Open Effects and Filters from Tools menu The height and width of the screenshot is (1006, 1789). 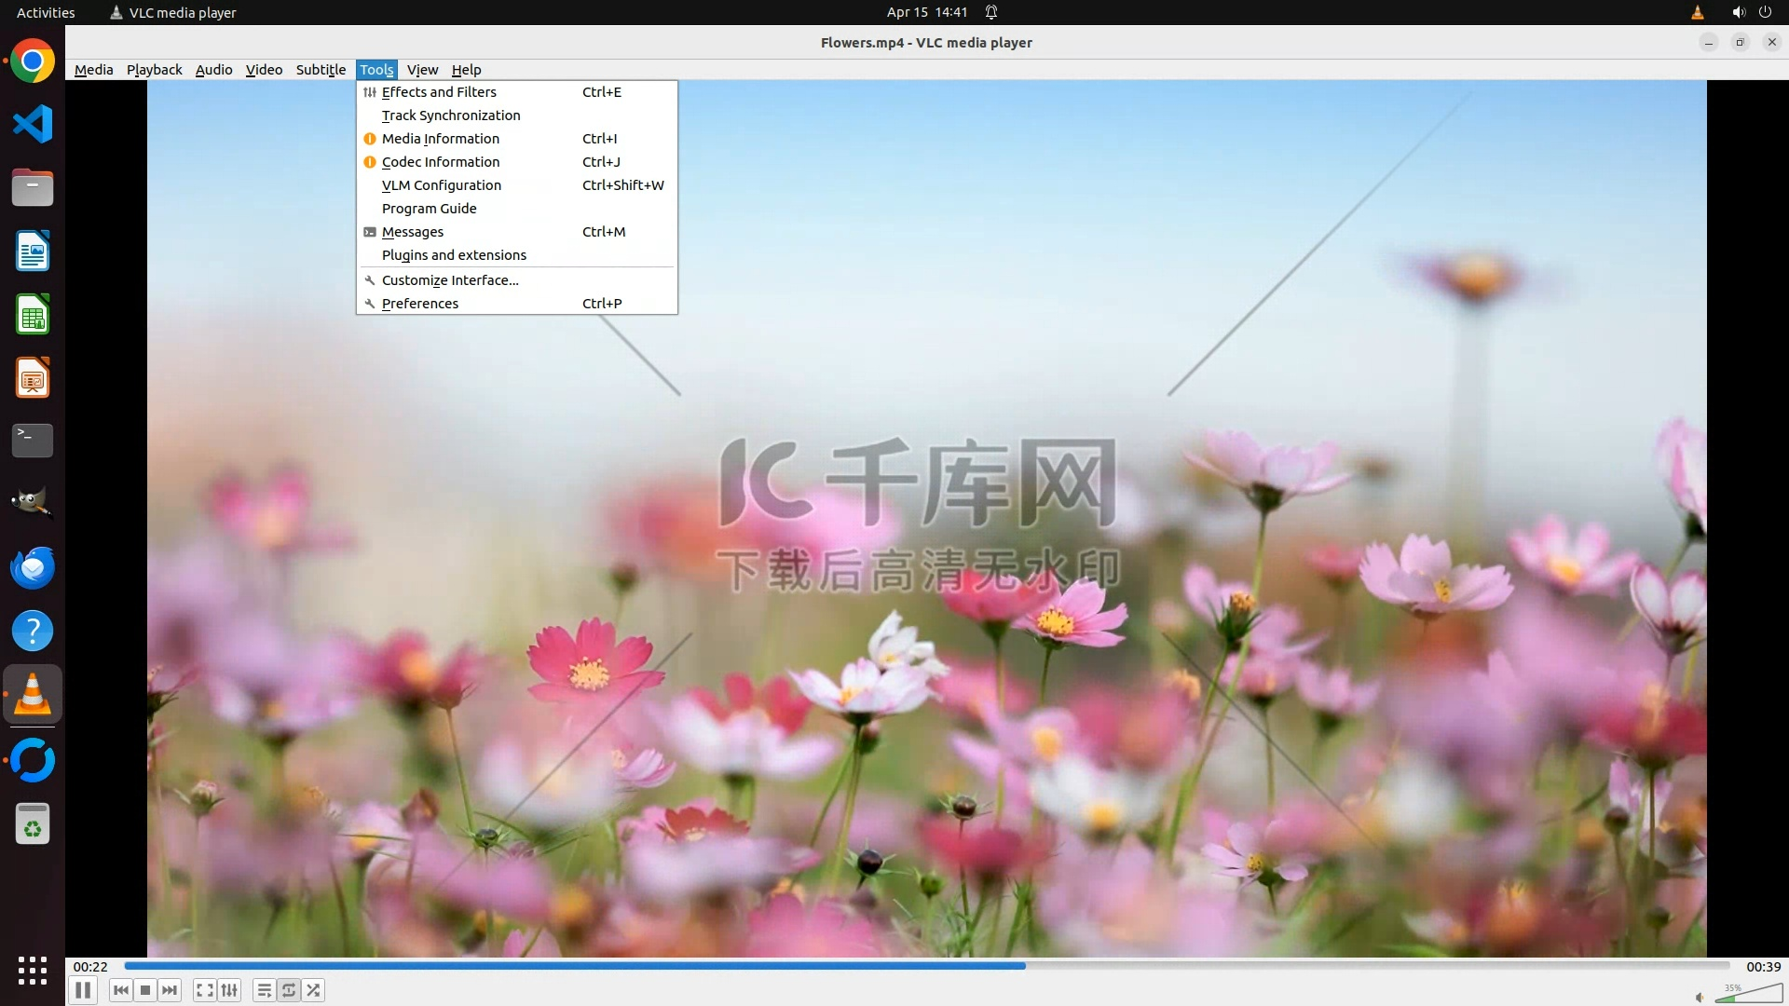point(439,92)
